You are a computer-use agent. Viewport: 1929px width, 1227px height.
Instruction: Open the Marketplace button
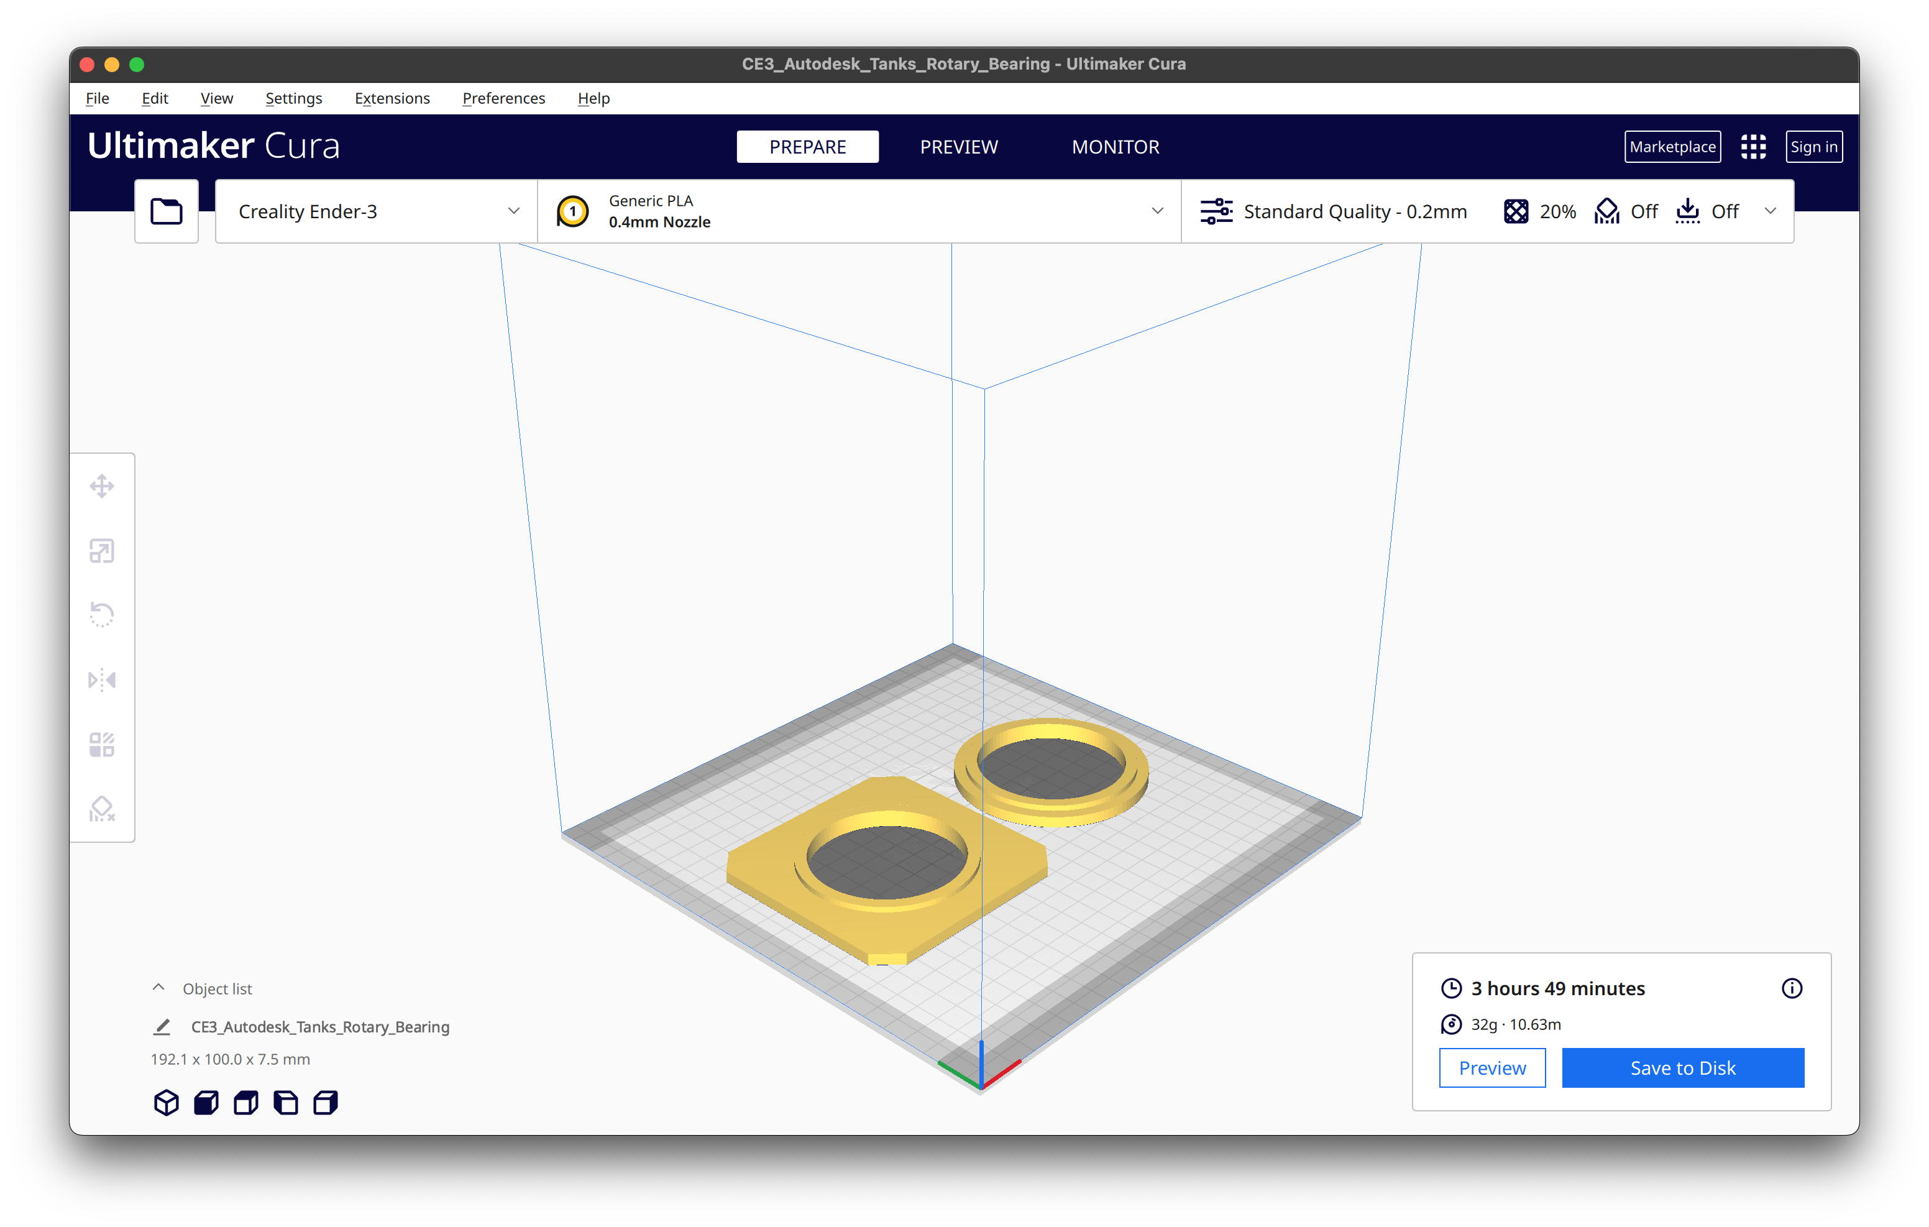(1672, 147)
